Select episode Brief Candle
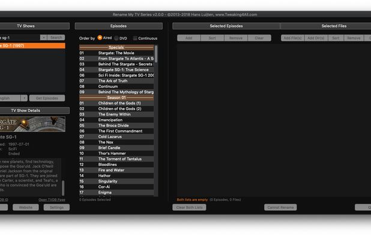This screenshot has width=371, height=236. click(x=116, y=148)
